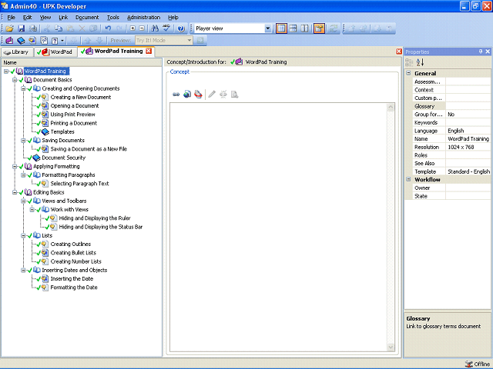Open the File menu
This screenshot has width=493, height=369.
point(11,17)
